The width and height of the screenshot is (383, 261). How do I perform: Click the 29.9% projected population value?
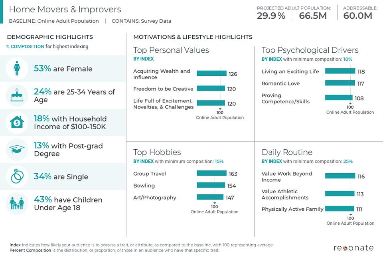click(x=271, y=16)
